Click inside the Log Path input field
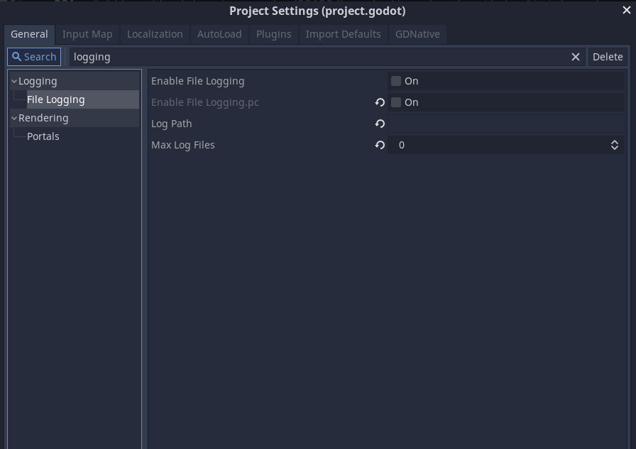Screen dimensions: 636x449 [x=505, y=124]
